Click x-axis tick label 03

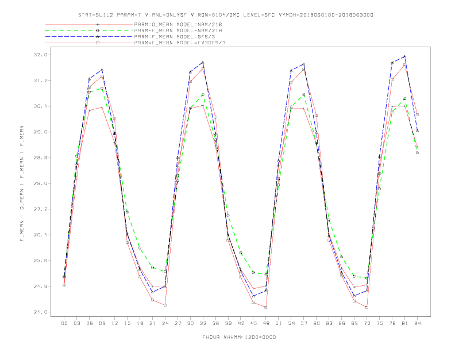[x=76, y=323]
